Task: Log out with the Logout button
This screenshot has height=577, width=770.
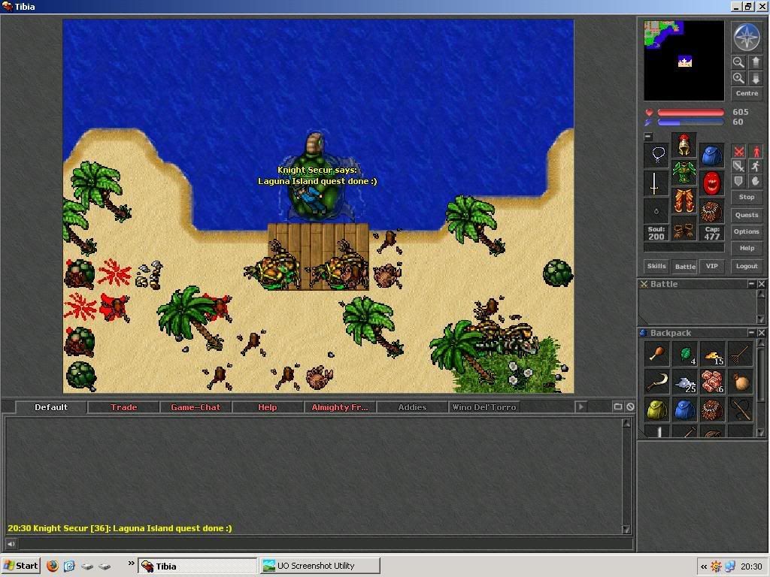Action: point(747,266)
